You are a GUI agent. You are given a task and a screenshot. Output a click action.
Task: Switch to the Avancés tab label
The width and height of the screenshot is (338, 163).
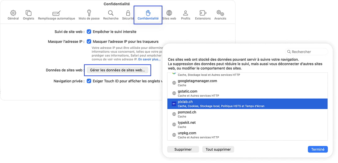220,19
